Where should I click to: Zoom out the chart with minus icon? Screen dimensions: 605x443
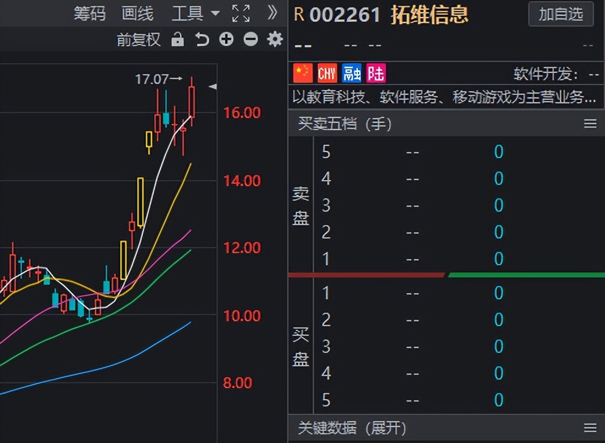(x=250, y=40)
